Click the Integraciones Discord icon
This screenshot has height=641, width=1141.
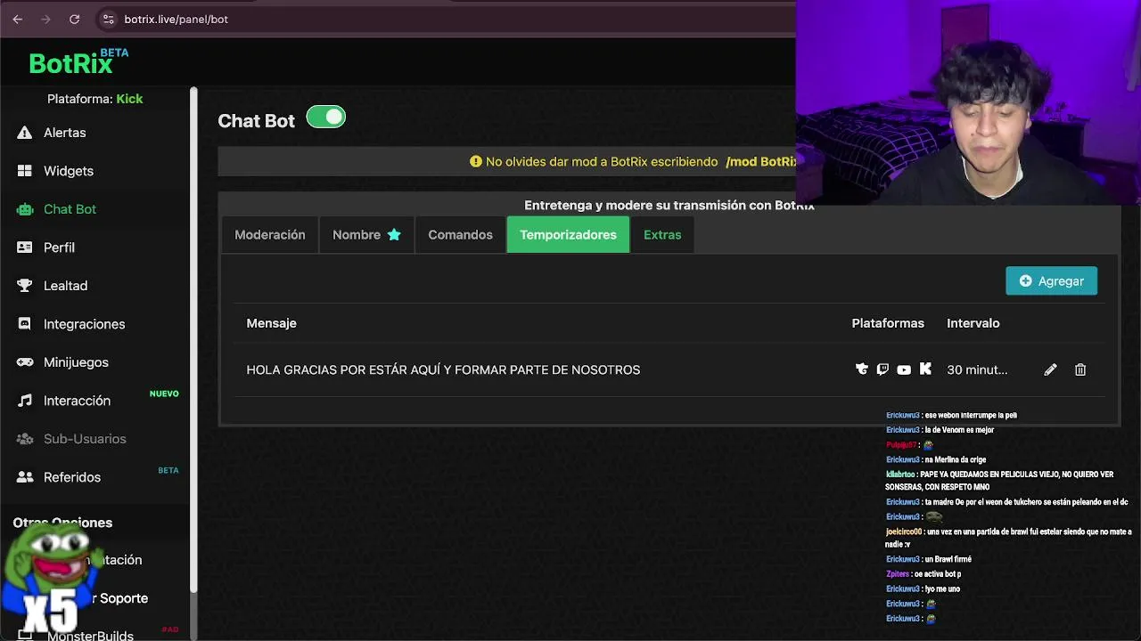(x=25, y=324)
